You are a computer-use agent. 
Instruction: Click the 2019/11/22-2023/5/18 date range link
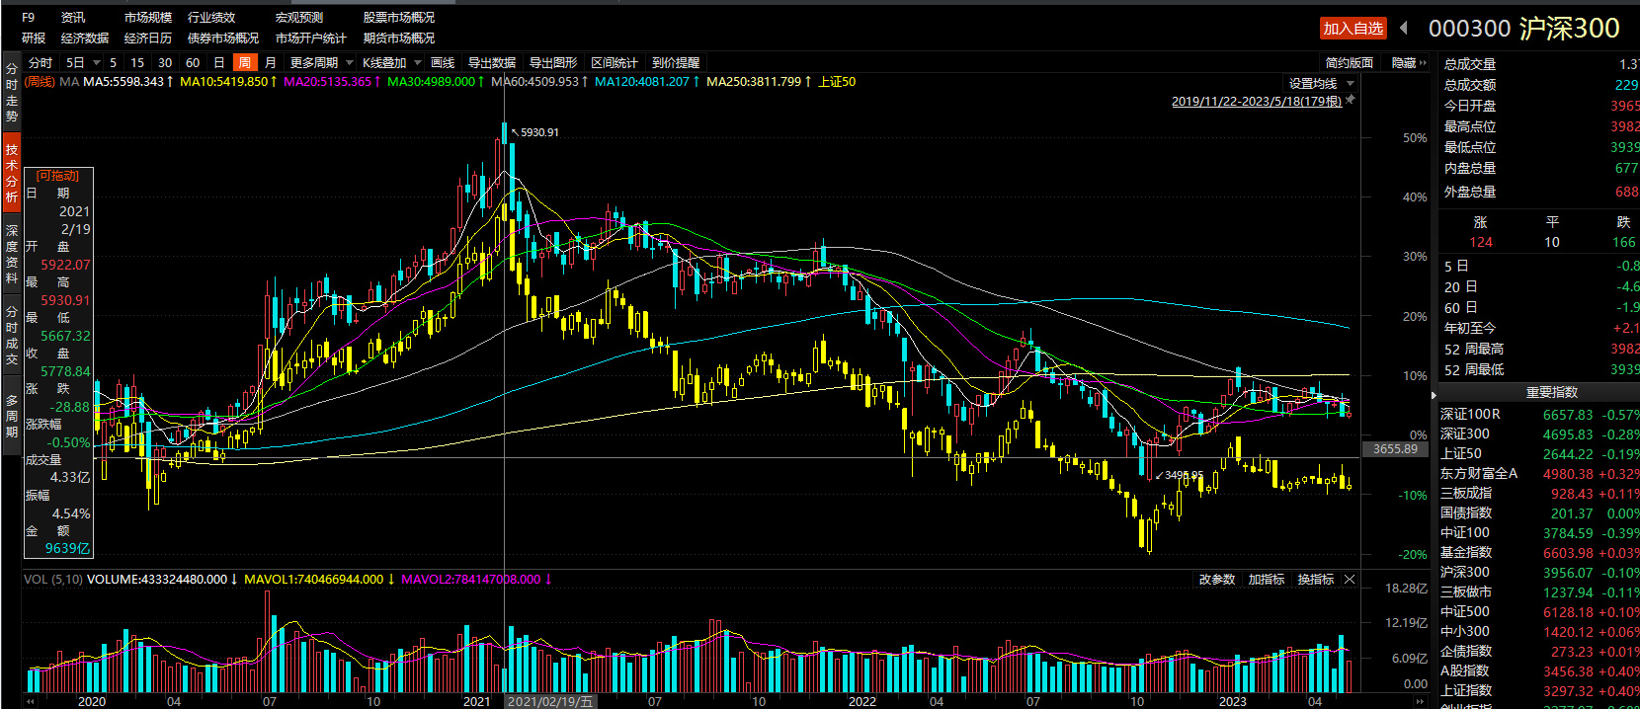(1256, 102)
